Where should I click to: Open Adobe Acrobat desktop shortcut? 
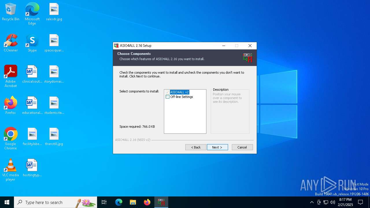pyautogui.click(x=11, y=76)
